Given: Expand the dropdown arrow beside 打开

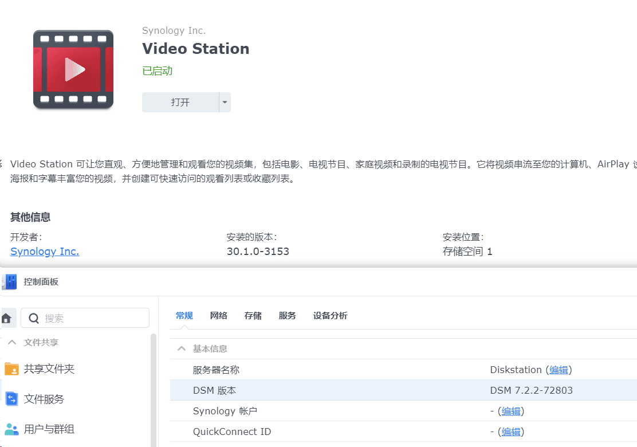Looking at the screenshot, I should pyautogui.click(x=225, y=103).
